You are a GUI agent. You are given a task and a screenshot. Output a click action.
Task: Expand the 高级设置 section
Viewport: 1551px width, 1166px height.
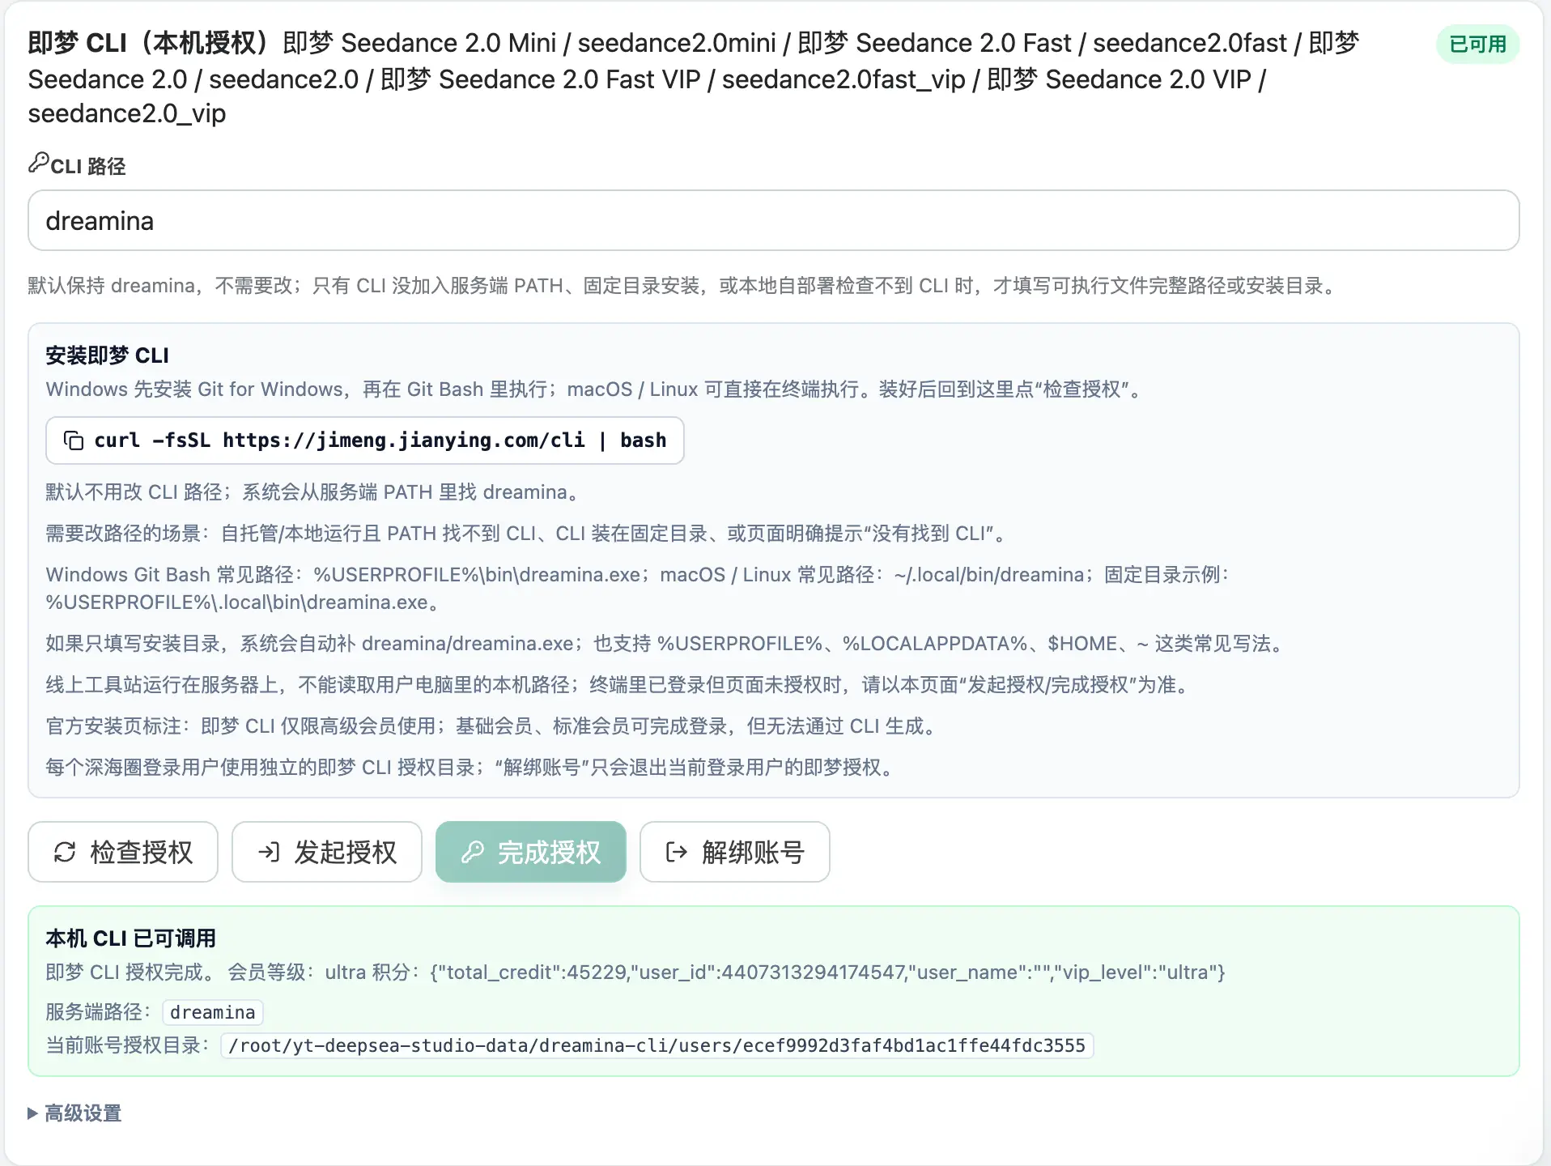[74, 1113]
